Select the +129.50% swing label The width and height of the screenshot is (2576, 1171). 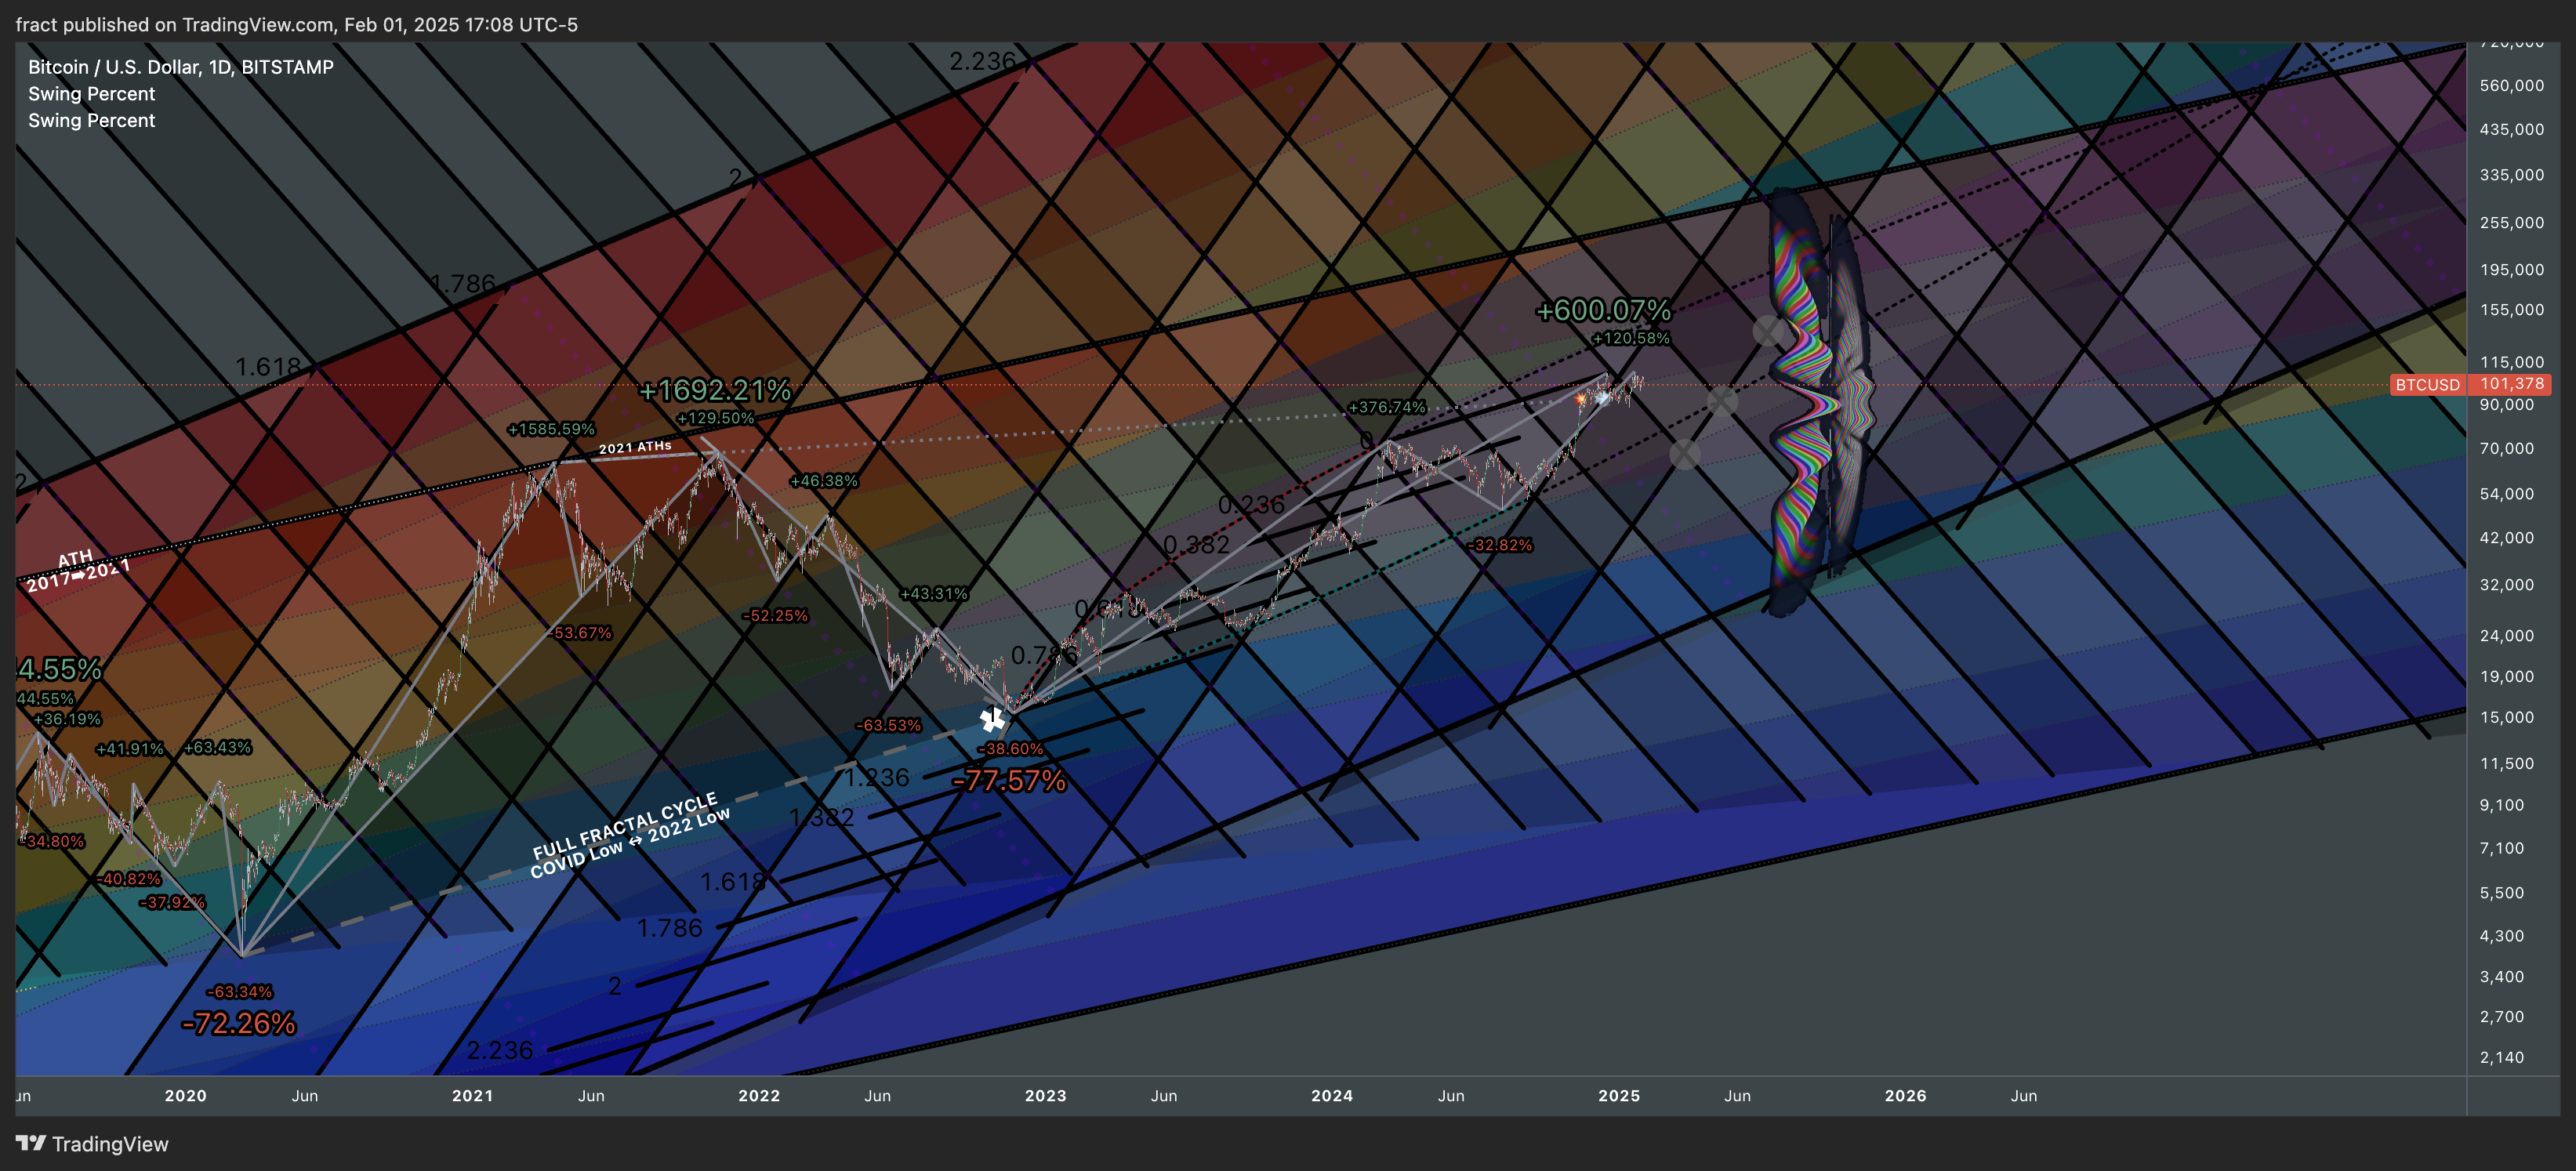pos(715,418)
